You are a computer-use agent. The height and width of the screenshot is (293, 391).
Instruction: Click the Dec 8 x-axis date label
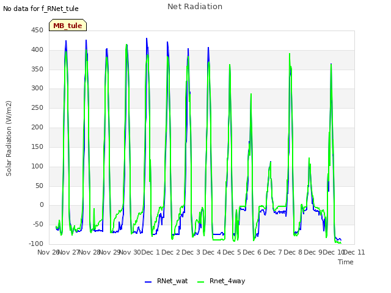[293, 252]
